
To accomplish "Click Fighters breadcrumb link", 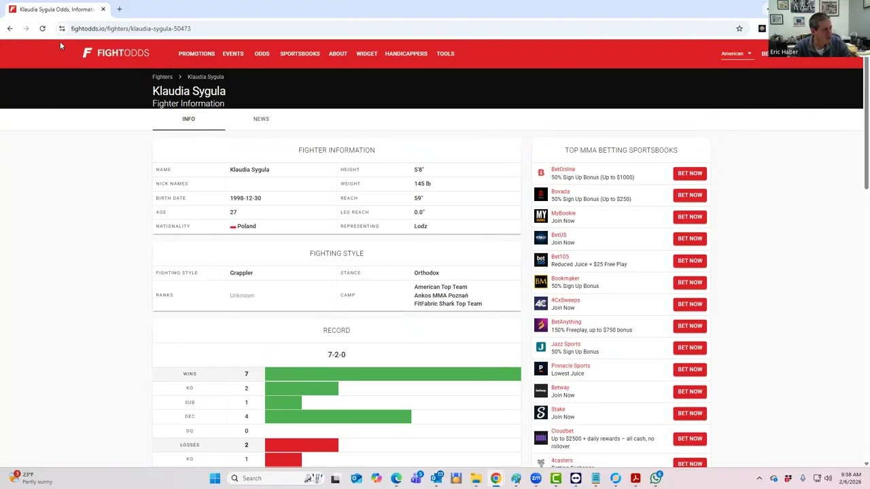I will [162, 77].
